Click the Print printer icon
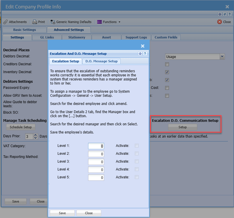The image size is (234, 218). pyautogui.click(x=35, y=22)
